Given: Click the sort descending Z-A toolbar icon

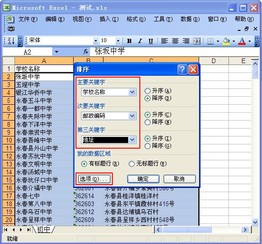Looking at the screenshot, I should tap(11, 41).
